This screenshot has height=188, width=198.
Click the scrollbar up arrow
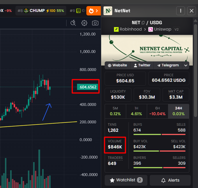195,21
